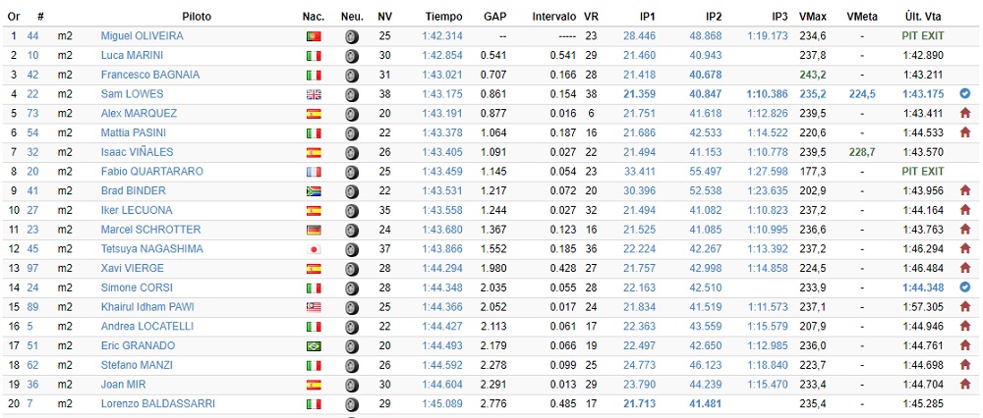This screenshot has width=983, height=418.
Task: Click the tyre icon in Fabio Quartararo's row
Action: (352, 172)
